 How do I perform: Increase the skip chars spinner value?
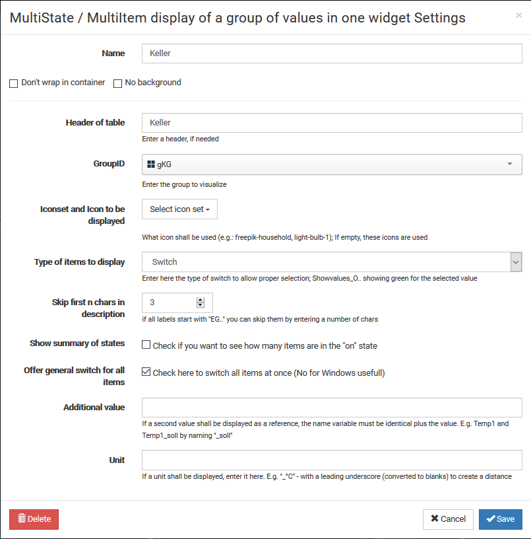(x=201, y=299)
